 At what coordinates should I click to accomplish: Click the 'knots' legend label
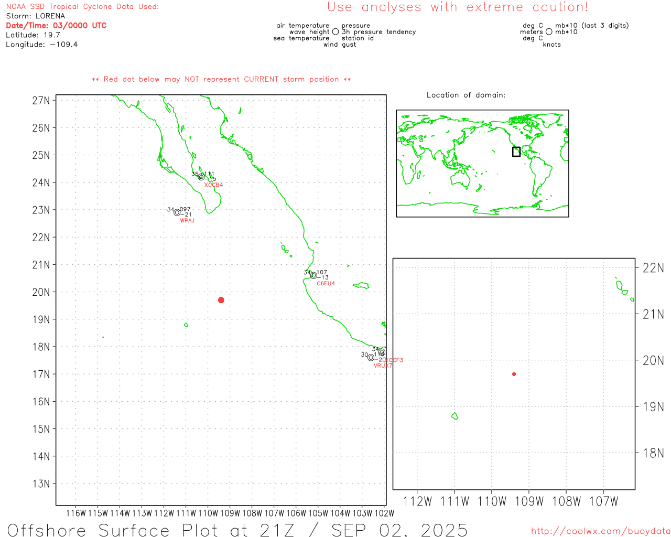pyautogui.click(x=552, y=45)
